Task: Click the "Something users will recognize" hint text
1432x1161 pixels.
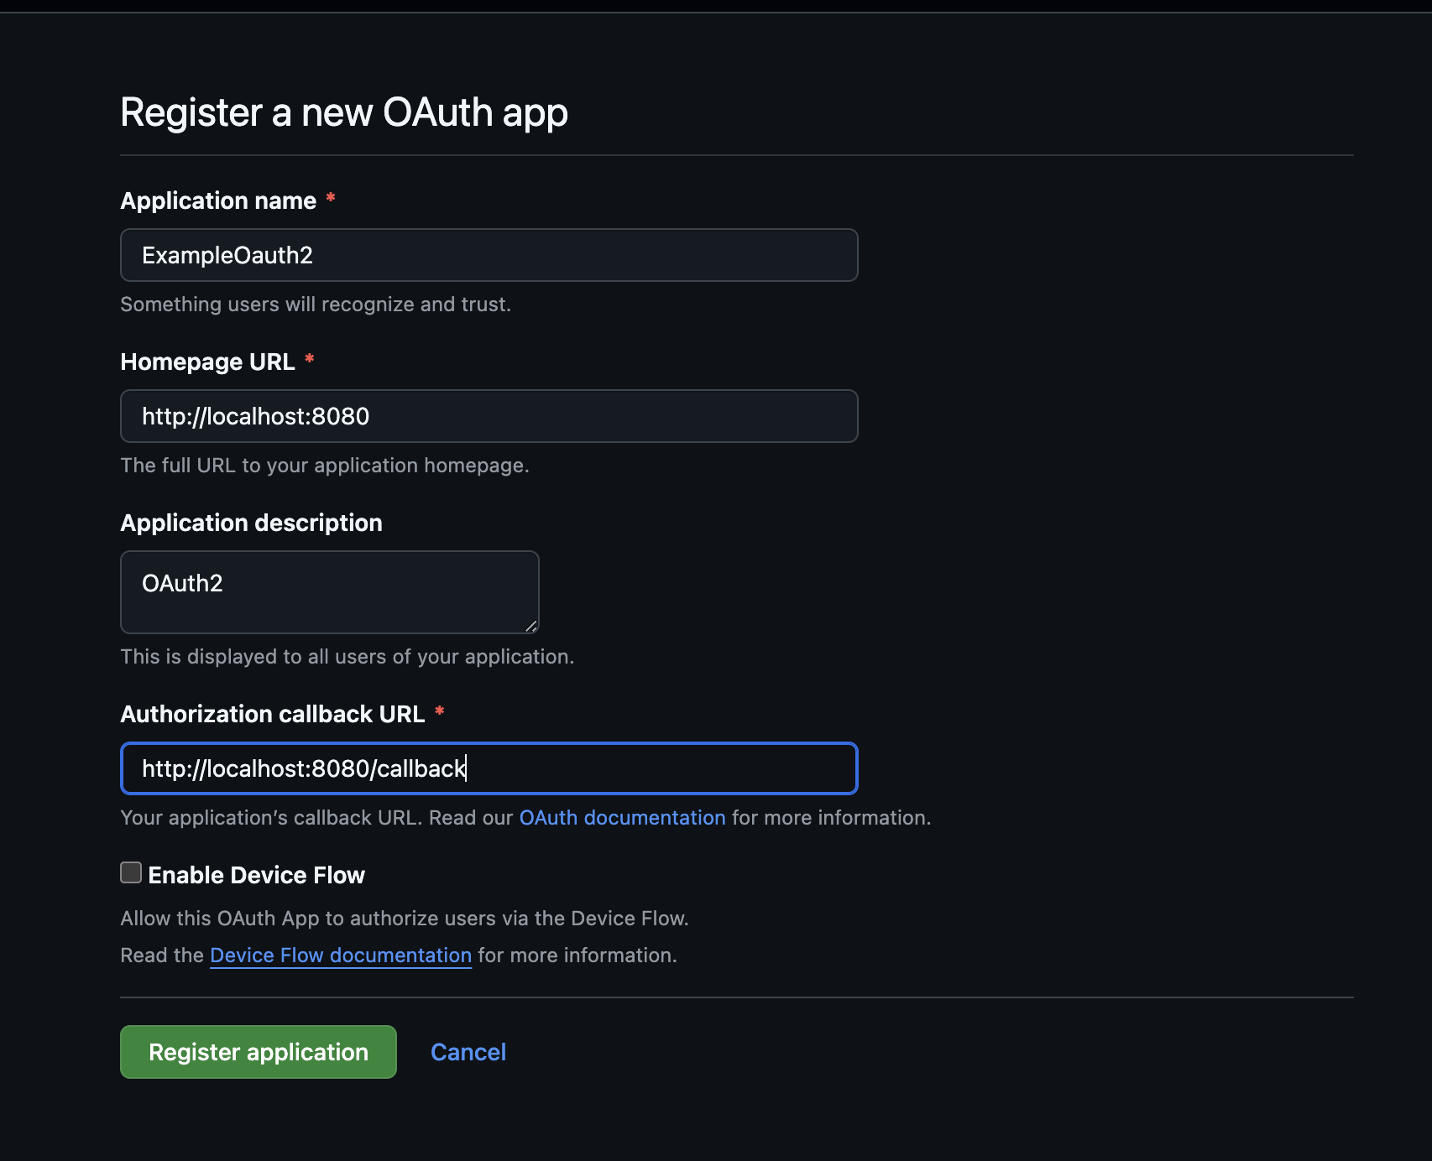Action: pyautogui.click(x=316, y=305)
